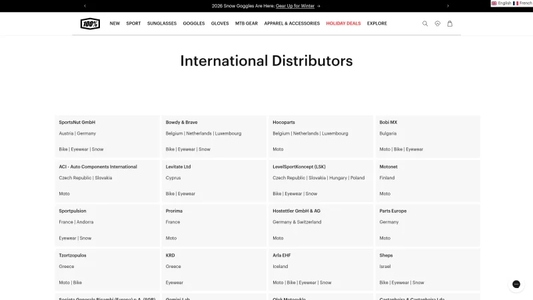Select the Sportpulsion distributor name
The width and height of the screenshot is (533, 300).
click(x=73, y=211)
